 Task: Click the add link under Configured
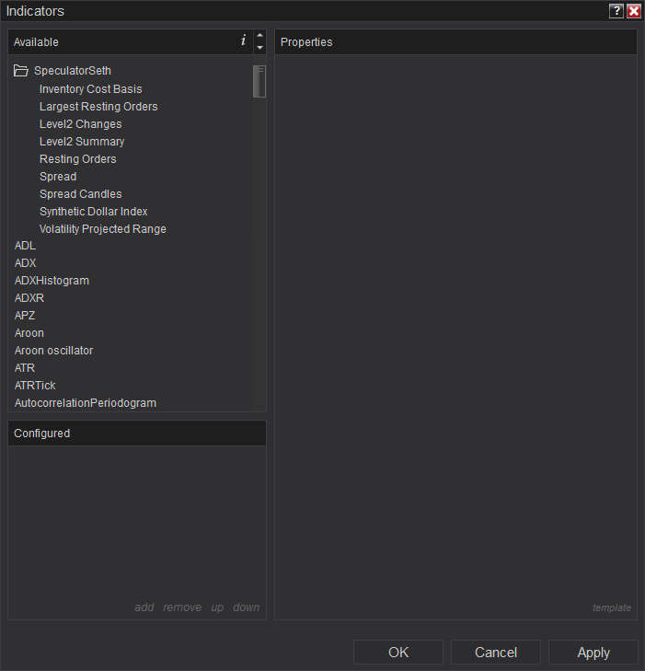(x=144, y=607)
